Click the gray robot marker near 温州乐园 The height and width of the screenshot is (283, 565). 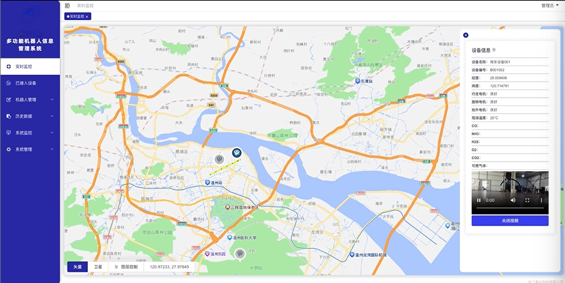click(240, 254)
